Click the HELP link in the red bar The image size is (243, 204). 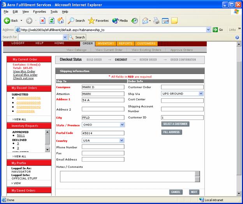point(39,43)
